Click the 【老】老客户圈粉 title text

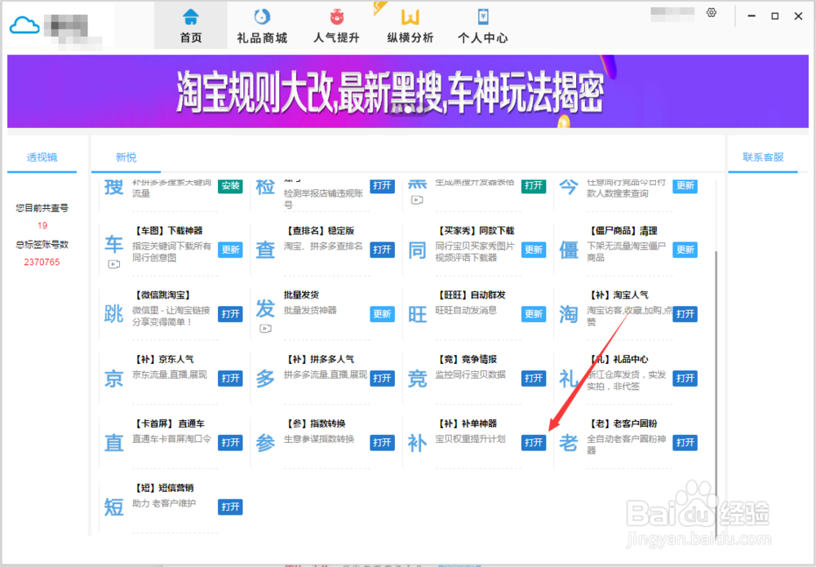tap(623, 423)
